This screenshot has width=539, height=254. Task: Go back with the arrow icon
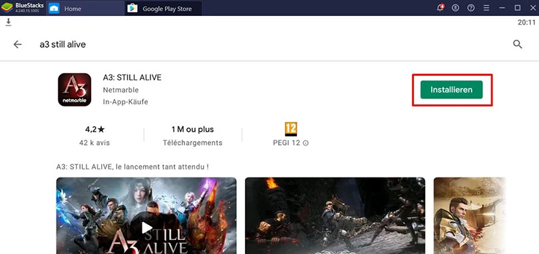click(x=17, y=45)
